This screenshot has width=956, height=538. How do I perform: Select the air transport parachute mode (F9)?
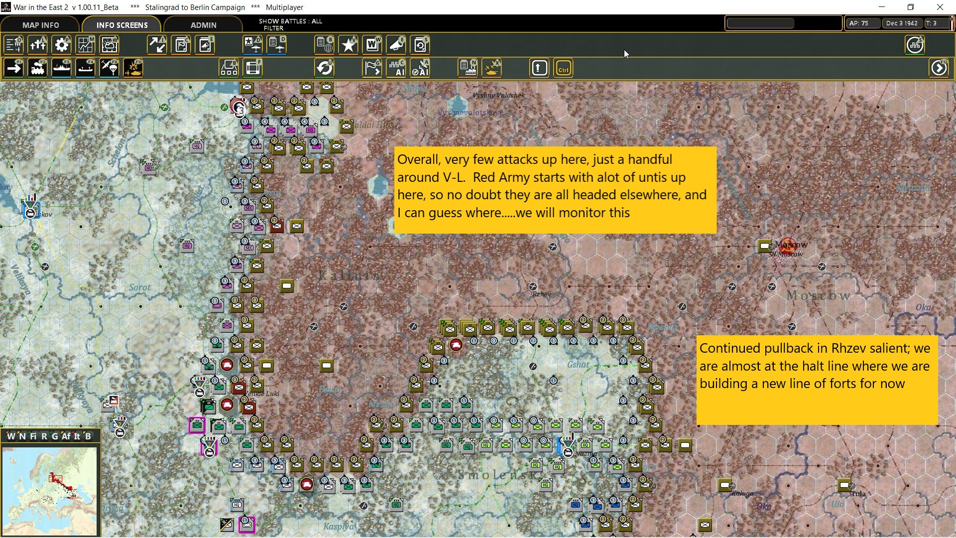[x=110, y=68]
